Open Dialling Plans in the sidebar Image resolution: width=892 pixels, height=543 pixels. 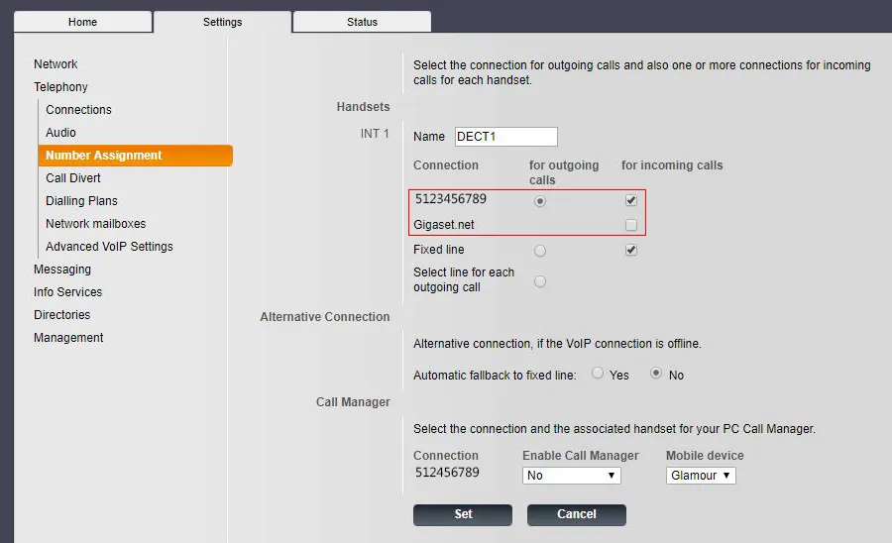[x=81, y=201]
